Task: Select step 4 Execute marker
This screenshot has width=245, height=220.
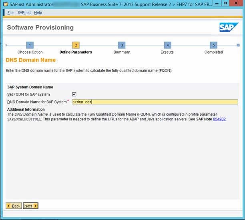Action: coord(167,45)
